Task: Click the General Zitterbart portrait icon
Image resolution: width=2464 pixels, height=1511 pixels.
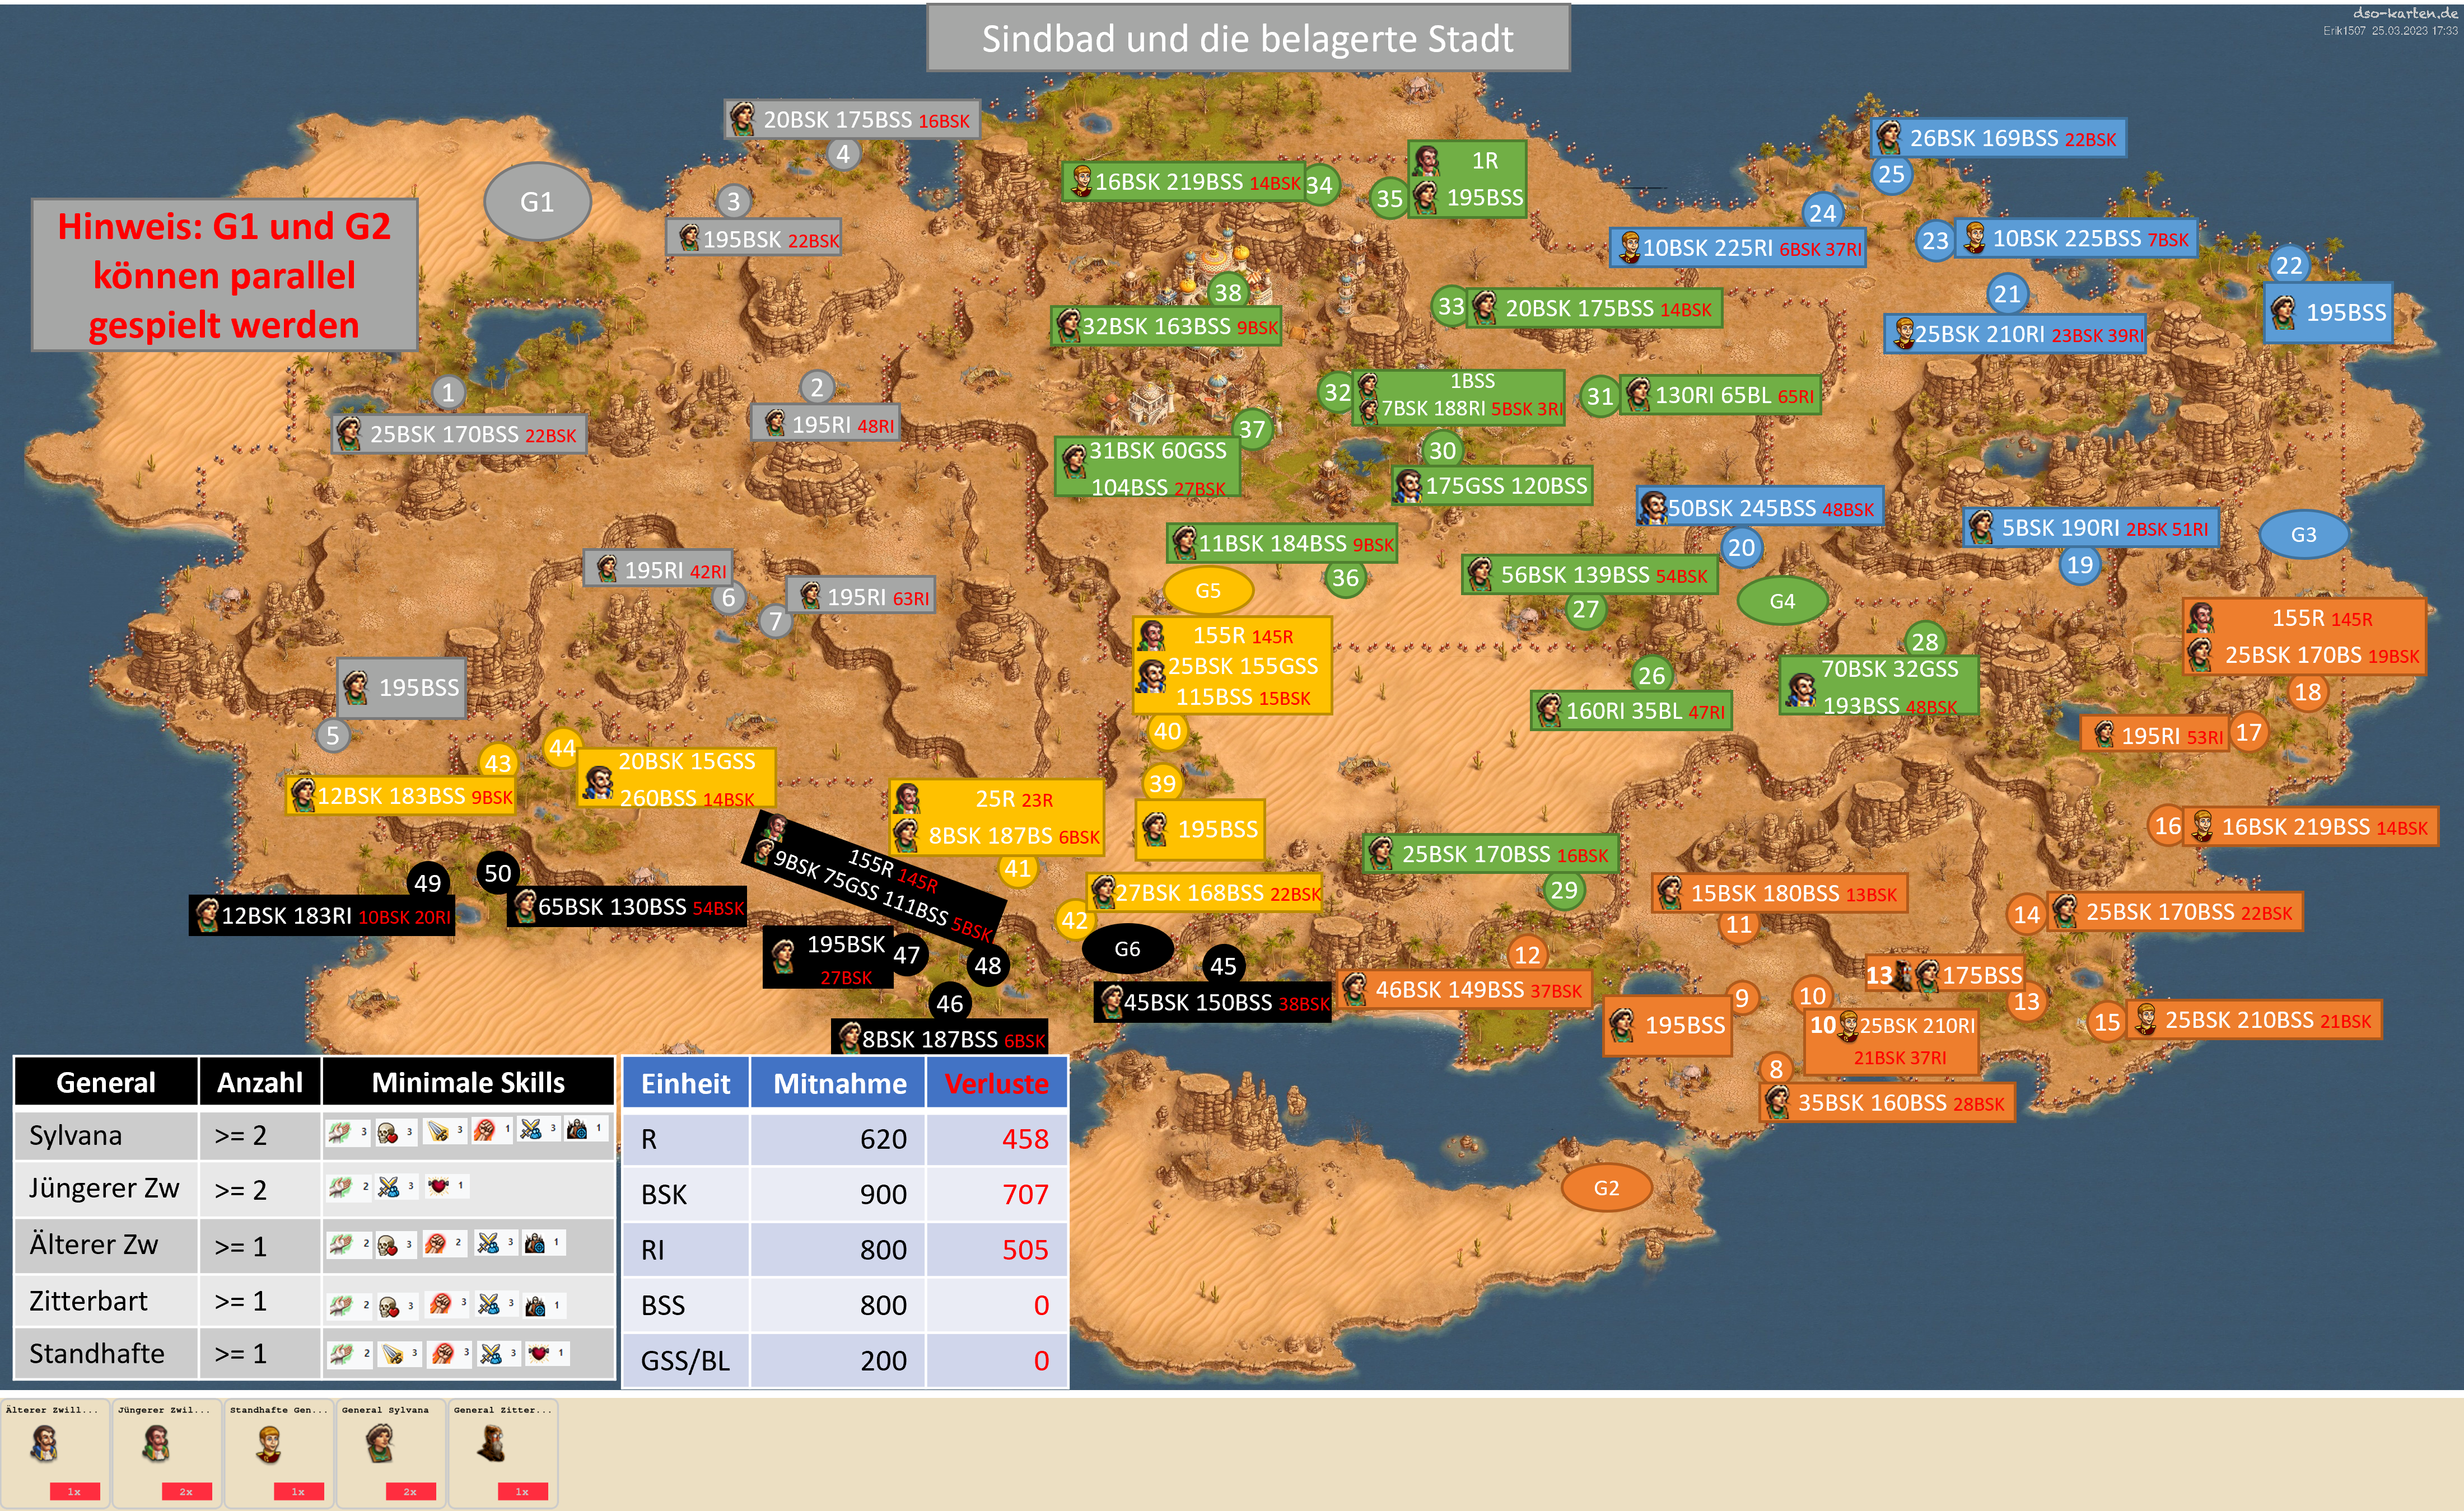Action: tap(491, 1443)
